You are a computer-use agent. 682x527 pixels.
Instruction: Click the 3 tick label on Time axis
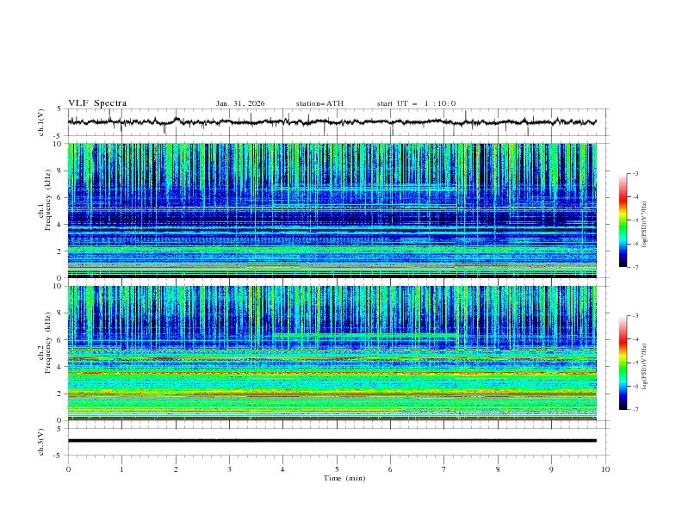click(229, 469)
